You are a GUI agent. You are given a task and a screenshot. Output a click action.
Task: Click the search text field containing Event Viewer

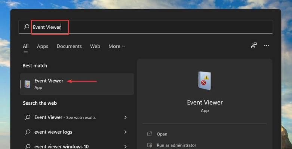146,27
